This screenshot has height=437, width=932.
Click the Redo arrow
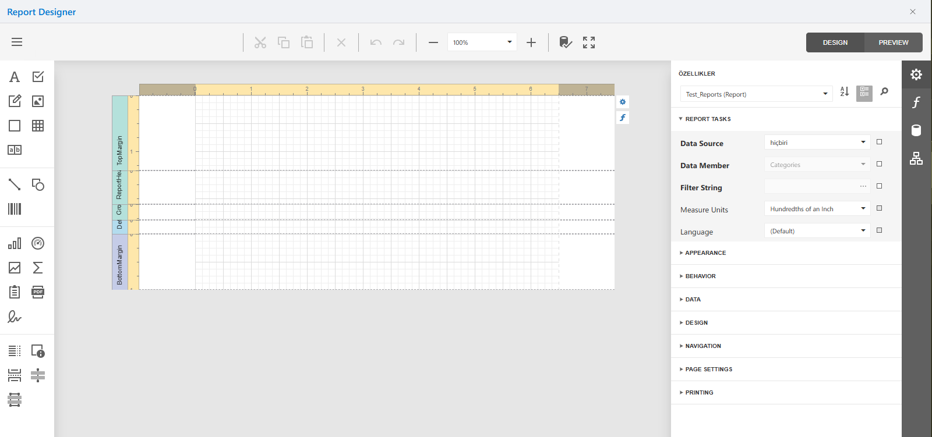pyautogui.click(x=399, y=42)
